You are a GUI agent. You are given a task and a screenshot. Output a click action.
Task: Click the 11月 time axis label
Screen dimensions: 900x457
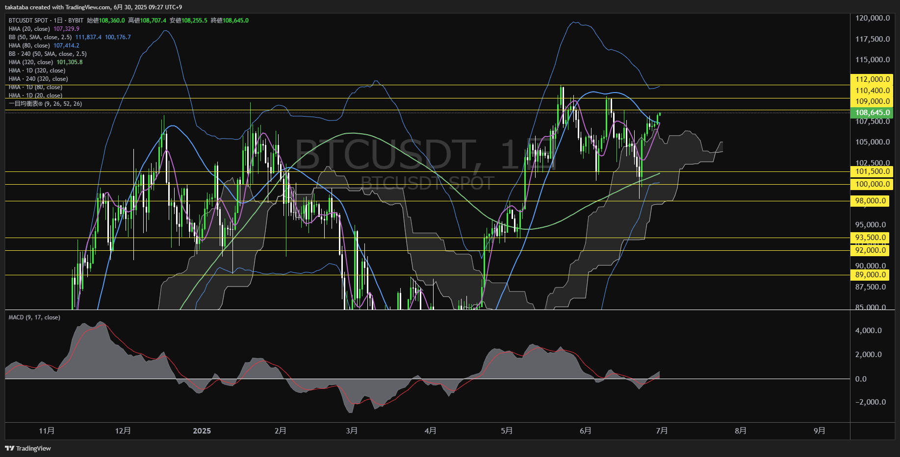pos(47,431)
